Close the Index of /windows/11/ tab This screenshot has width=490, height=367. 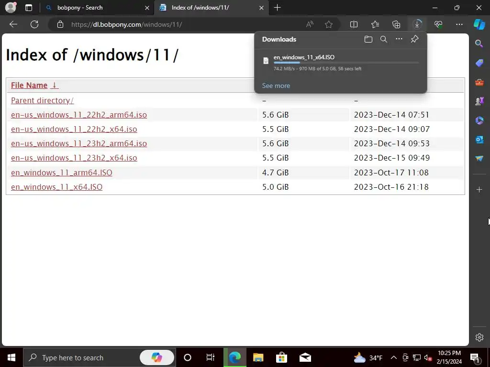(x=262, y=8)
